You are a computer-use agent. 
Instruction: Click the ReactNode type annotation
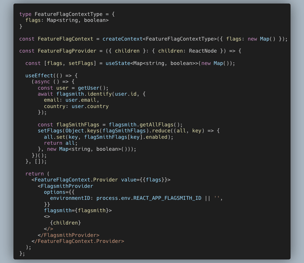coord(203,51)
